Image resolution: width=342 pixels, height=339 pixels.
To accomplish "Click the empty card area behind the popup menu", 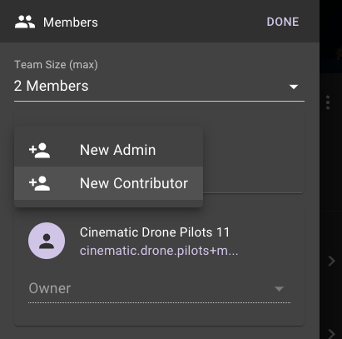I will click(254, 152).
